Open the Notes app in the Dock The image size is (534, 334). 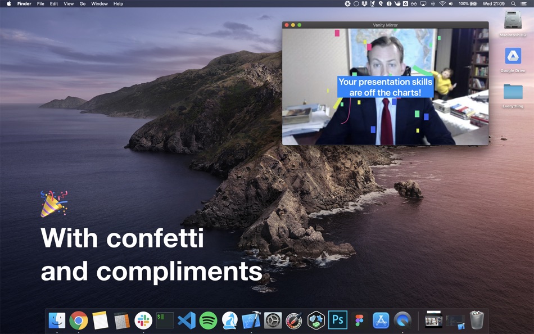tap(100, 321)
